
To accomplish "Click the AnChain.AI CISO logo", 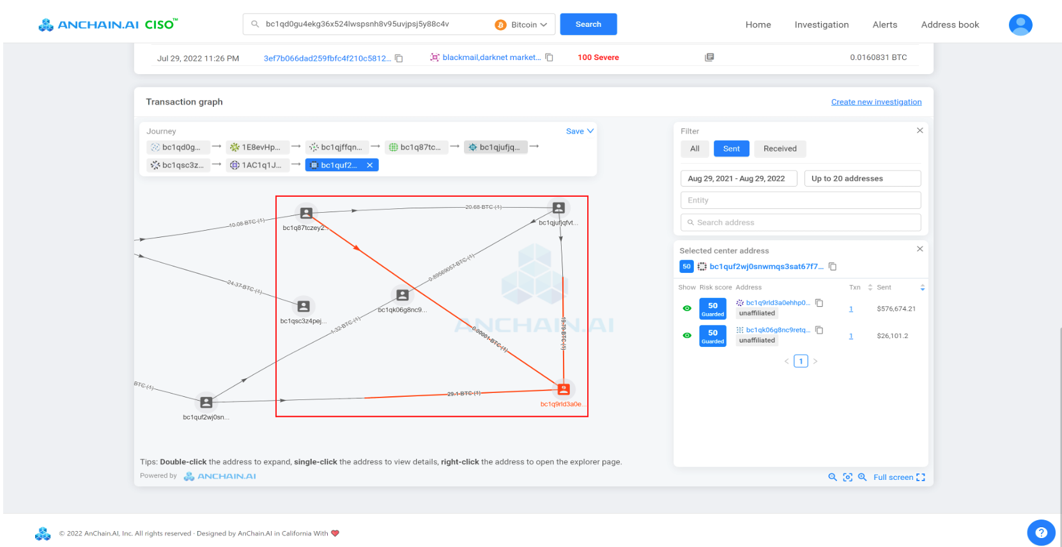I will [x=108, y=24].
